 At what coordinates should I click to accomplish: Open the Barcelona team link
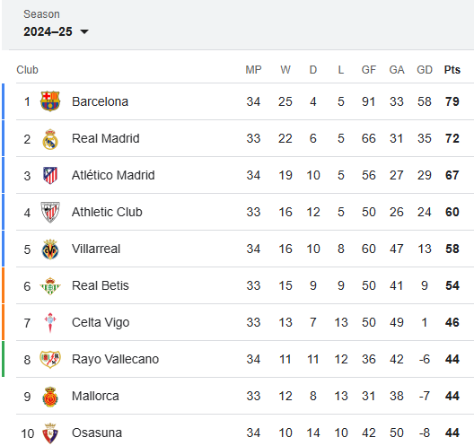[100, 101]
